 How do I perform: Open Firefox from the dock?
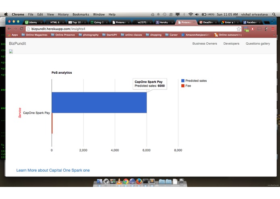(x=139, y=181)
